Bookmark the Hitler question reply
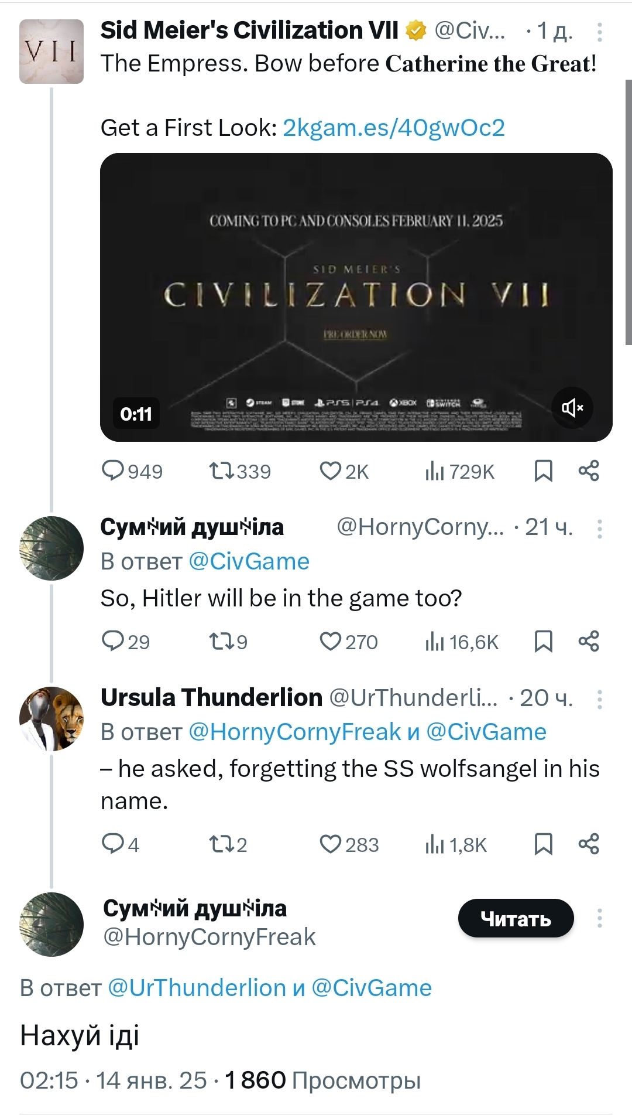Screen dimensions: 632x1115 pos(544,642)
